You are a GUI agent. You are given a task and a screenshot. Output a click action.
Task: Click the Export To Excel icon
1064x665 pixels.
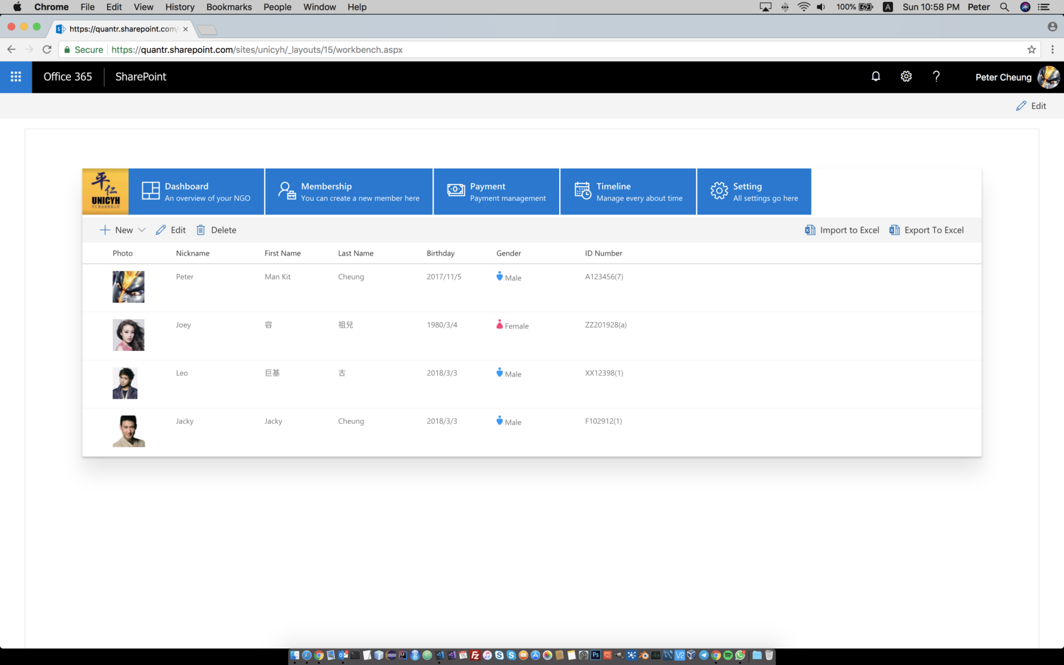pos(894,230)
